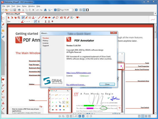The width and height of the screenshot is (158, 119).
Task: Open the Page Width zoom combo box
Action: (x=66, y=10)
